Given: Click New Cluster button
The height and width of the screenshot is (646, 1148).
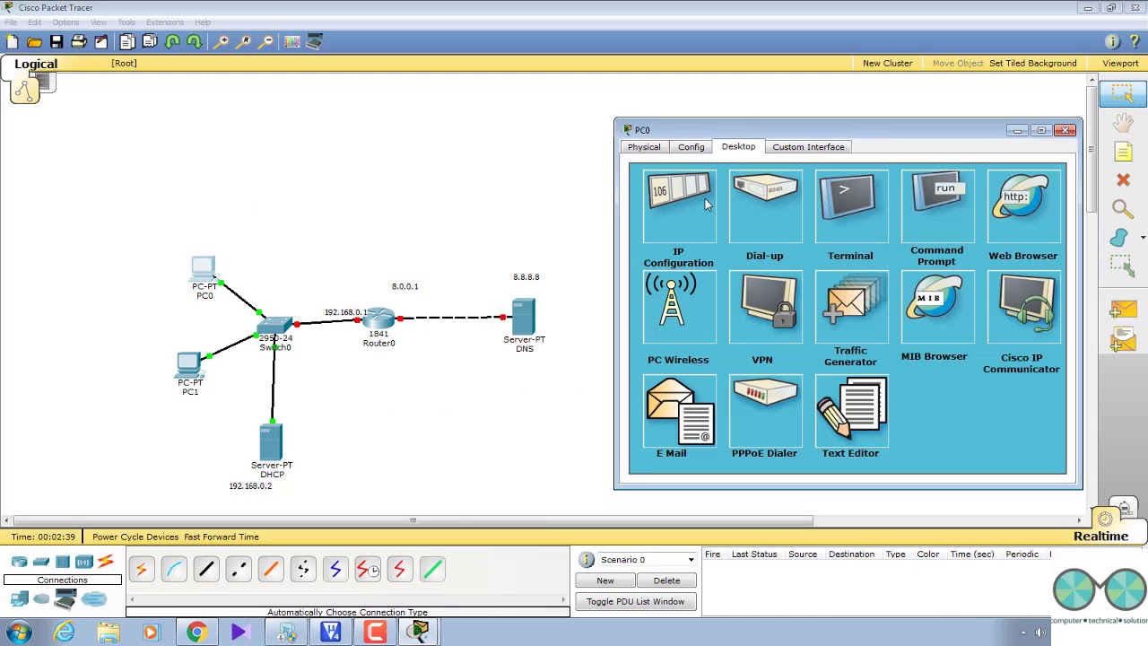Looking at the screenshot, I should click(x=887, y=63).
